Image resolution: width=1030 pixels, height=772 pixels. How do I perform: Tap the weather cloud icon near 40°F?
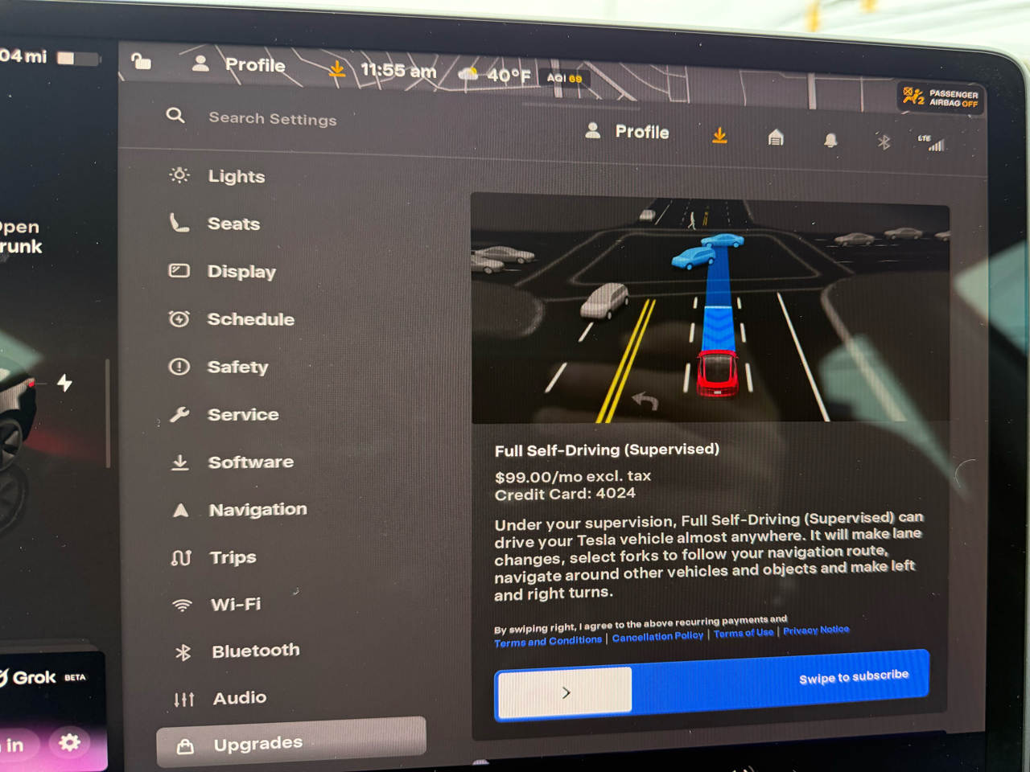pos(468,74)
